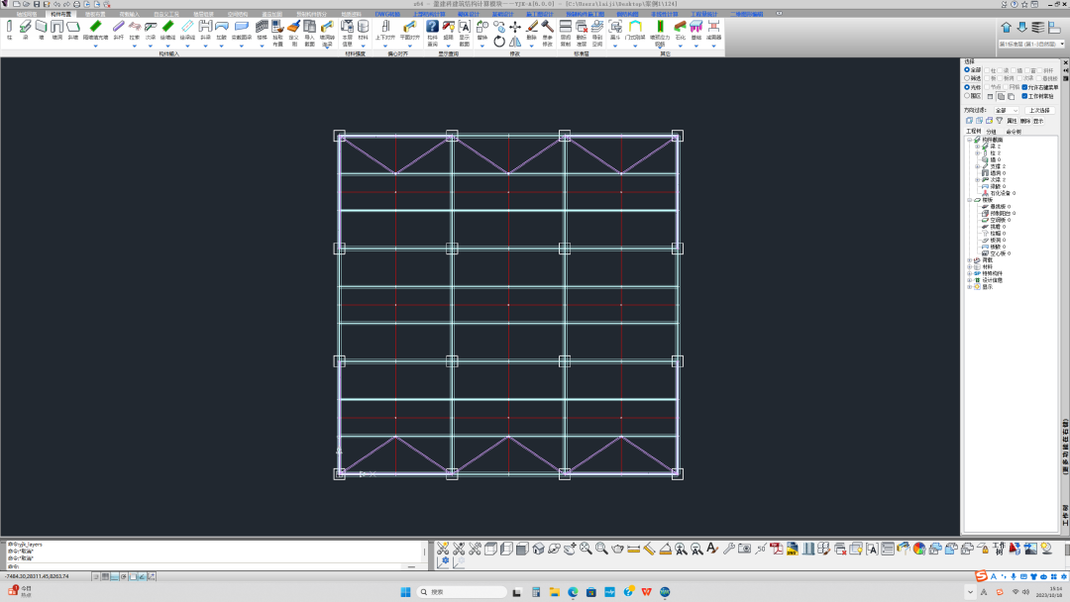Viewport: 1070px width, 602px height.
Task: Click the up-arrow previous floor icon
Action: pos(1006,28)
